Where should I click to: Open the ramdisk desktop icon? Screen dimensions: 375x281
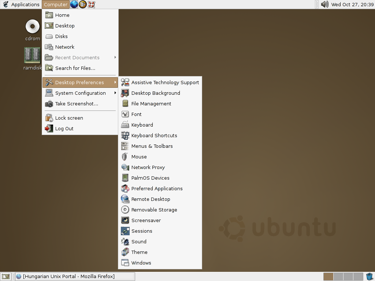click(33, 59)
